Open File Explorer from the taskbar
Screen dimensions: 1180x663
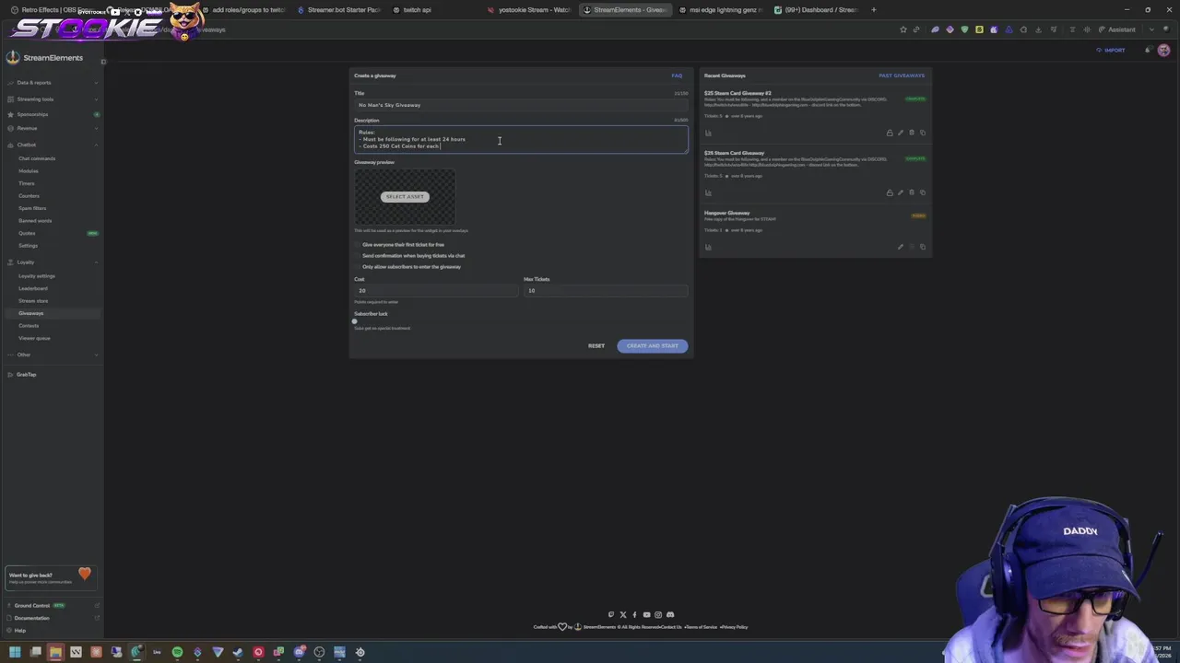(55, 652)
